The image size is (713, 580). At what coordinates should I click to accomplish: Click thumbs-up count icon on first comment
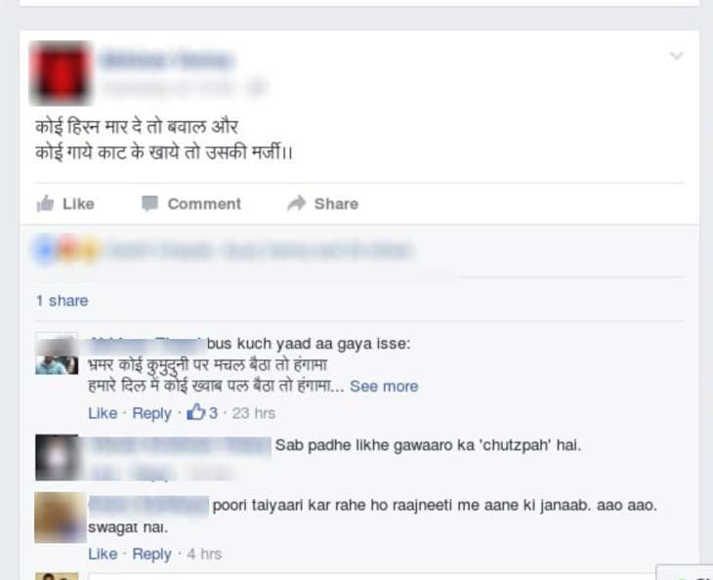(x=196, y=412)
